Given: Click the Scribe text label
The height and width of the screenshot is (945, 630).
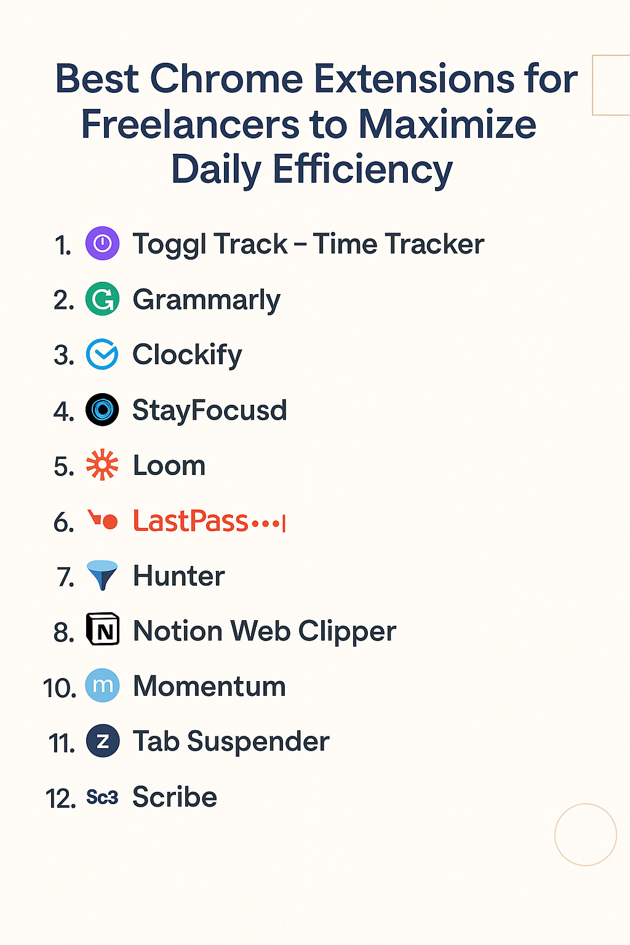Looking at the screenshot, I should (x=175, y=797).
